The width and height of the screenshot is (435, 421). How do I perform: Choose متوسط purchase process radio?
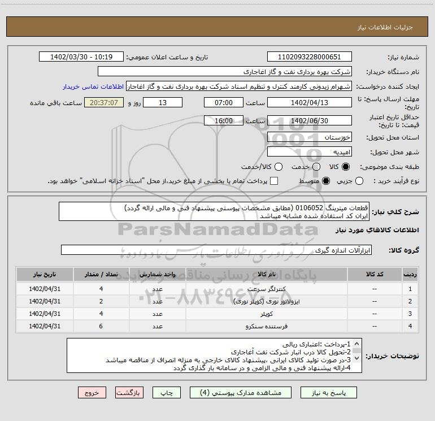[x=326, y=181]
